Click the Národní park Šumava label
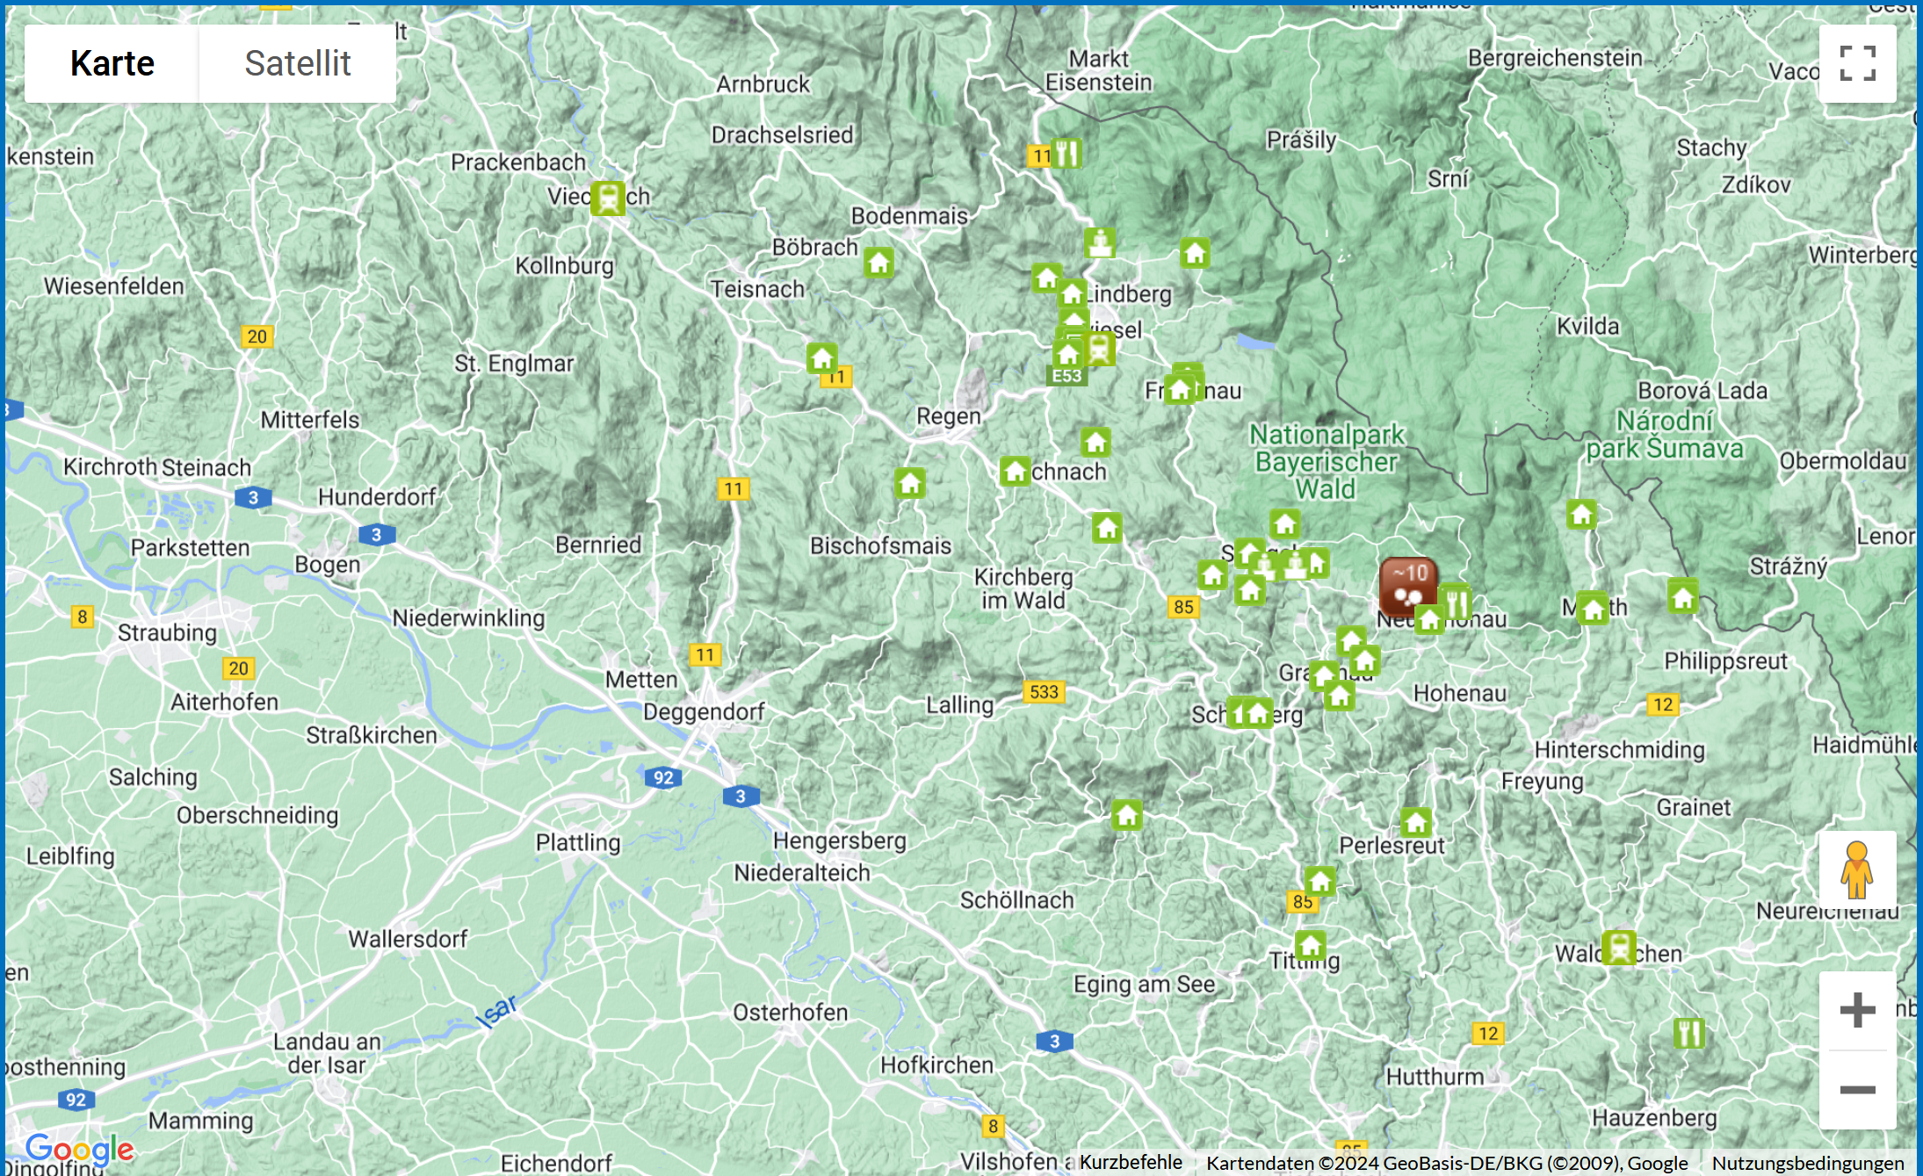 click(x=1664, y=434)
